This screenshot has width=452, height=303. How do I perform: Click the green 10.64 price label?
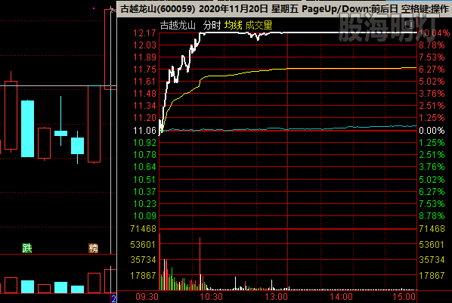[x=144, y=167]
